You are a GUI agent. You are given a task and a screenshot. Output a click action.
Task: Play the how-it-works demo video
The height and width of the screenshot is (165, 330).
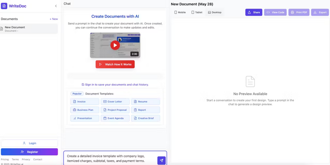[x=115, y=45]
